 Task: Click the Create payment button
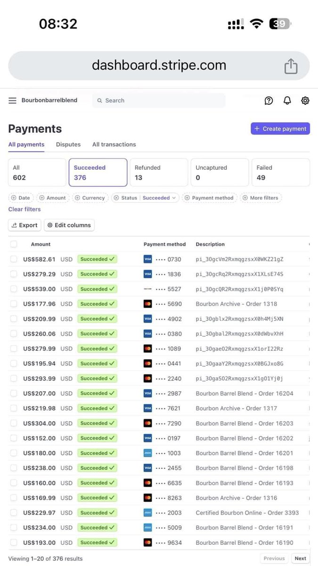(x=280, y=129)
